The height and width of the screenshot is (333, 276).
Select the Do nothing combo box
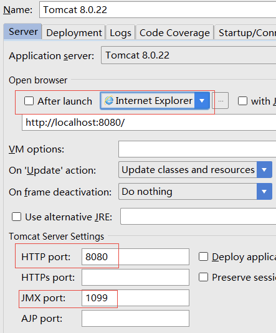tap(195, 192)
